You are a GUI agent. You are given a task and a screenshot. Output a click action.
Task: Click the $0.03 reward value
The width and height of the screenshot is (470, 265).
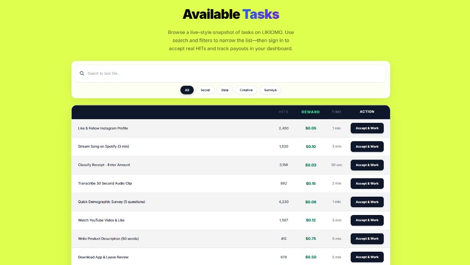[x=311, y=165]
